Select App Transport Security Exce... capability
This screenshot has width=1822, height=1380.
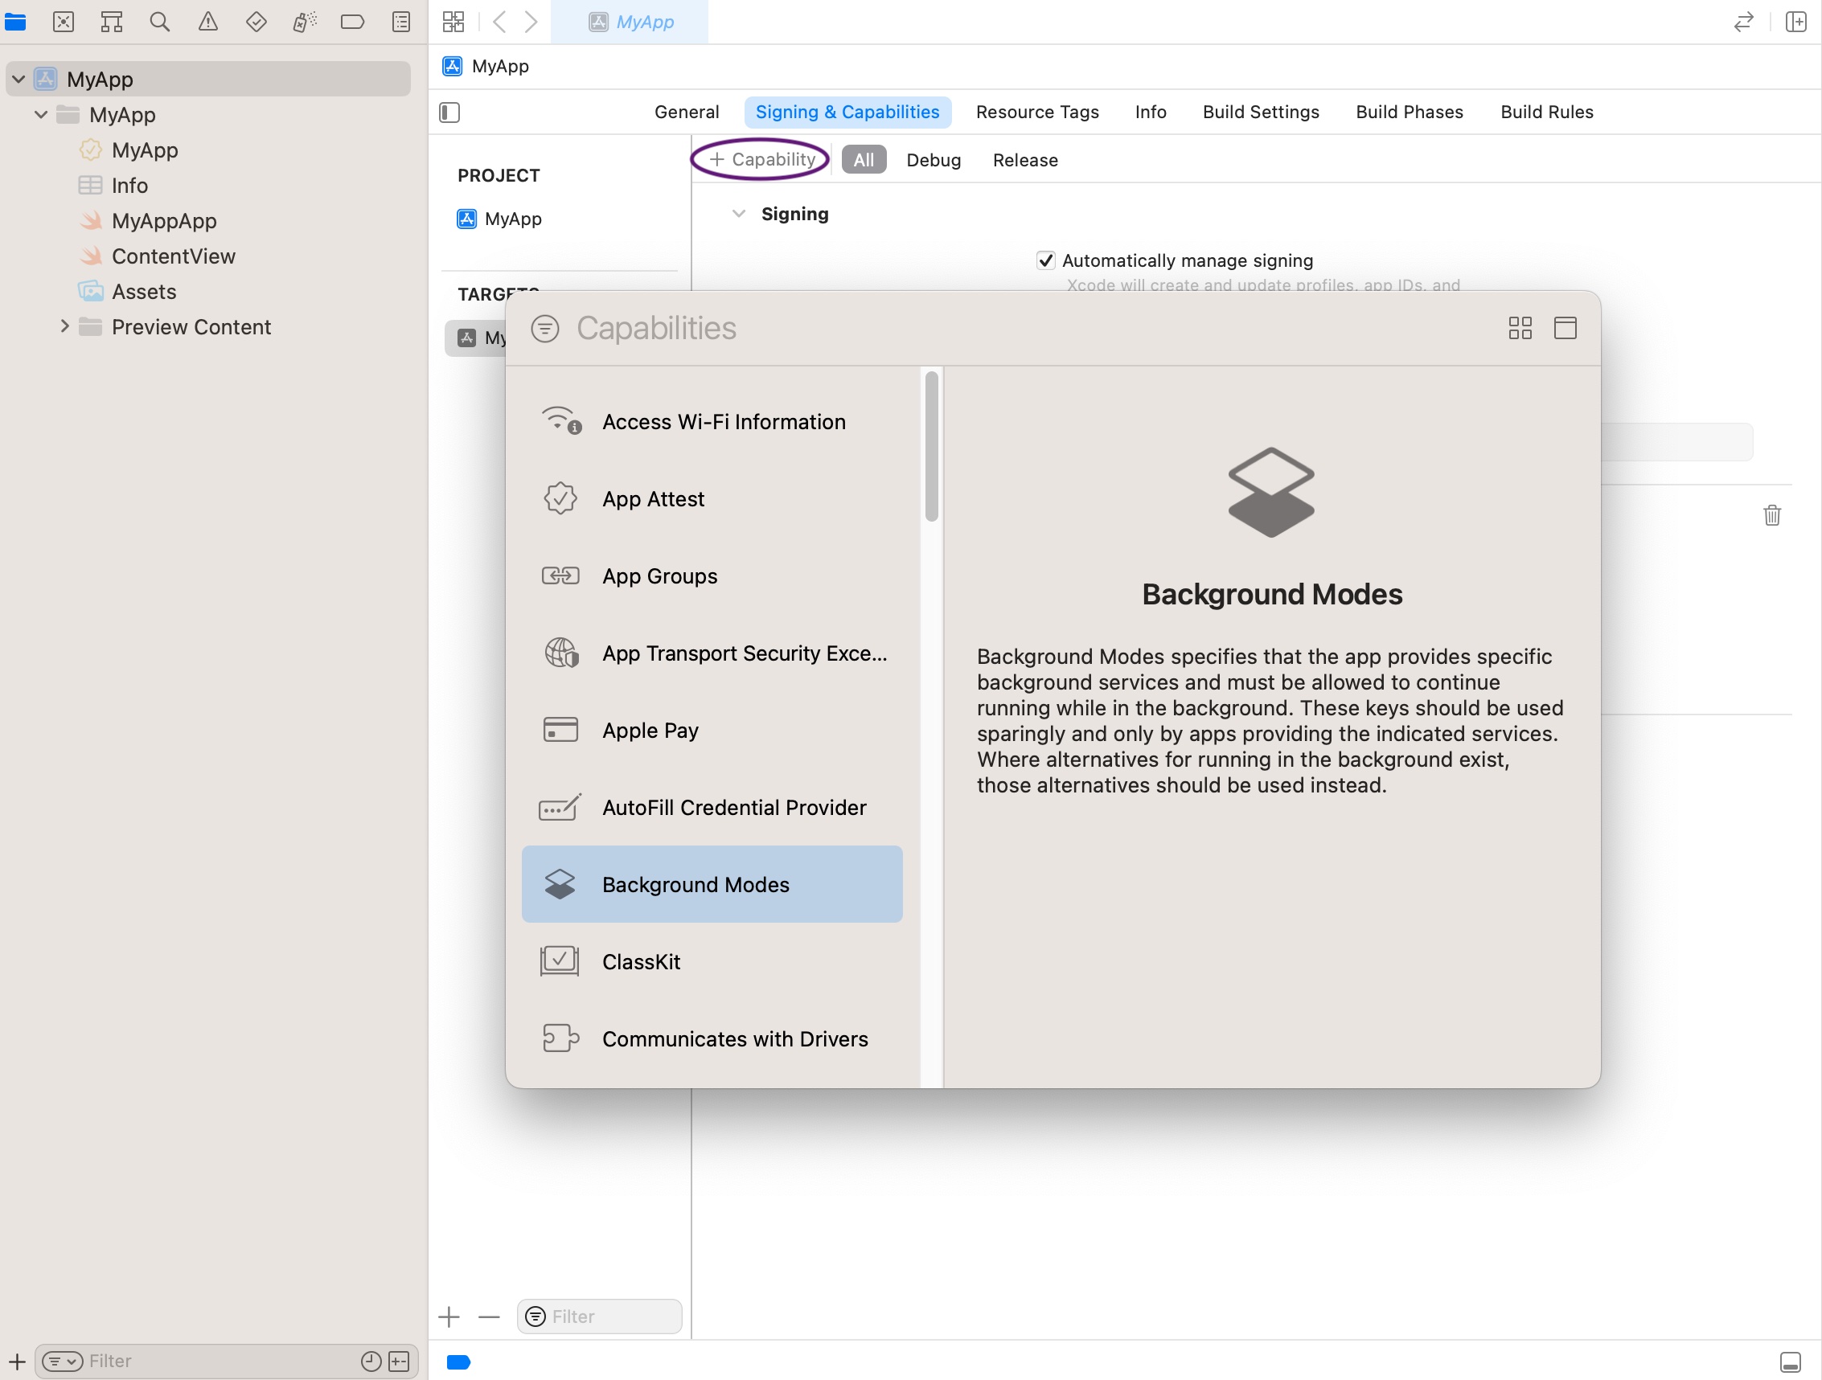[712, 653]
